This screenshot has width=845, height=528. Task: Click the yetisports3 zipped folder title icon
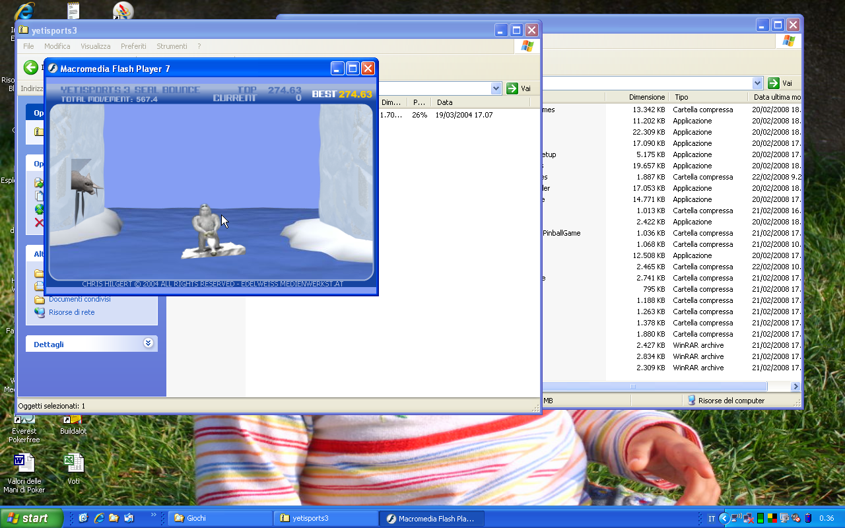23,30
